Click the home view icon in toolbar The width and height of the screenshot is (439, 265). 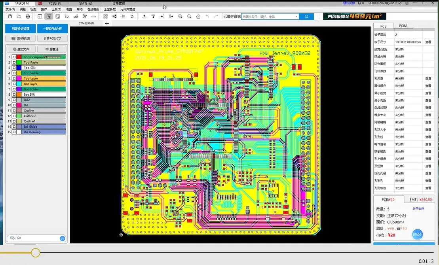[198, 17]
